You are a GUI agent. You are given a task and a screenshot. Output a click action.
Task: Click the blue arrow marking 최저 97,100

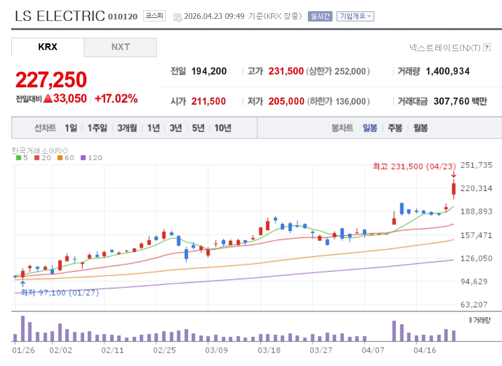pyautogui.click(x=22, y=284)
